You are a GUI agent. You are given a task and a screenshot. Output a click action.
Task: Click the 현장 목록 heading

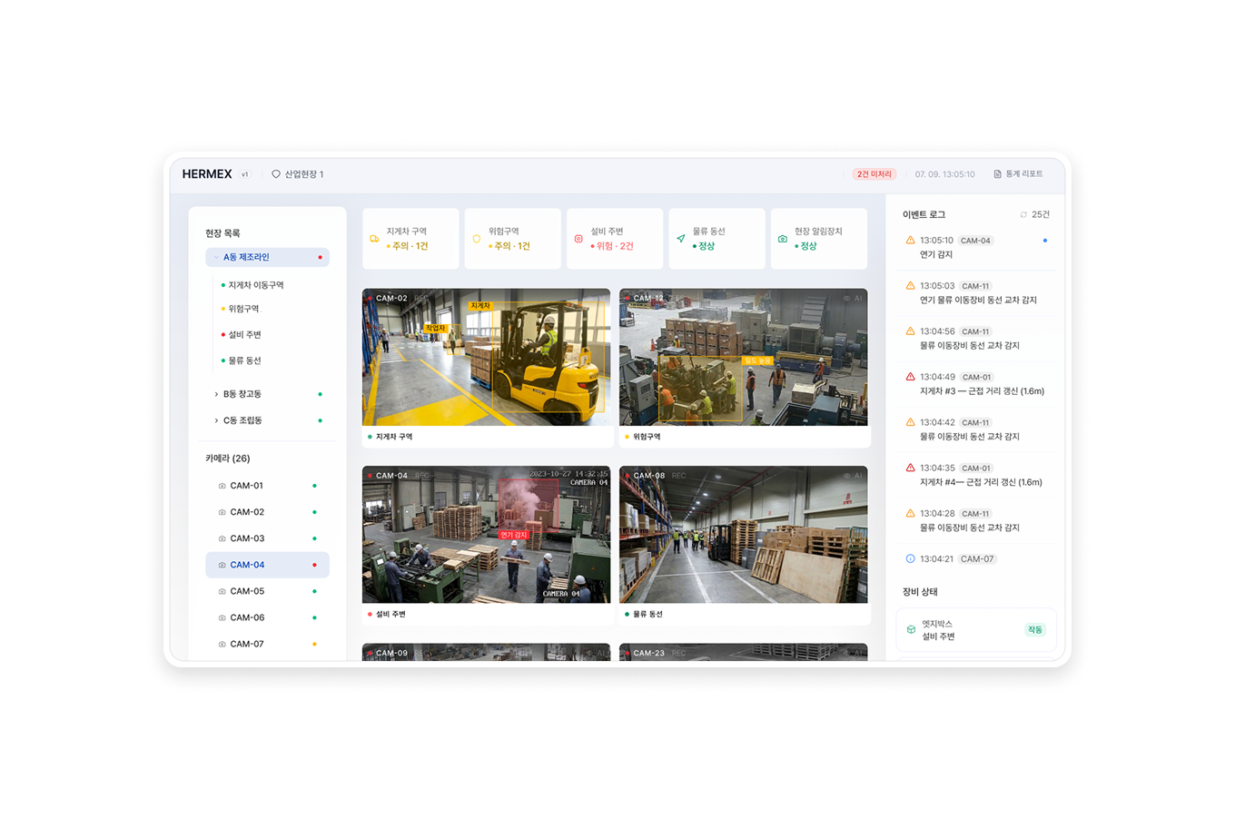pyautogui.click(x=222, y=233)
